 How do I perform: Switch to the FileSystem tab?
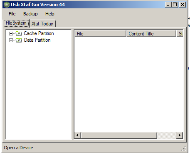(x=16, y=23)
